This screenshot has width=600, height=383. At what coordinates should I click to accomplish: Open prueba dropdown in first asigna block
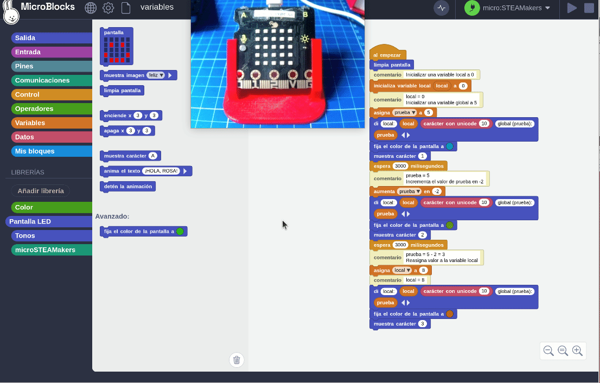pos(405,112)
